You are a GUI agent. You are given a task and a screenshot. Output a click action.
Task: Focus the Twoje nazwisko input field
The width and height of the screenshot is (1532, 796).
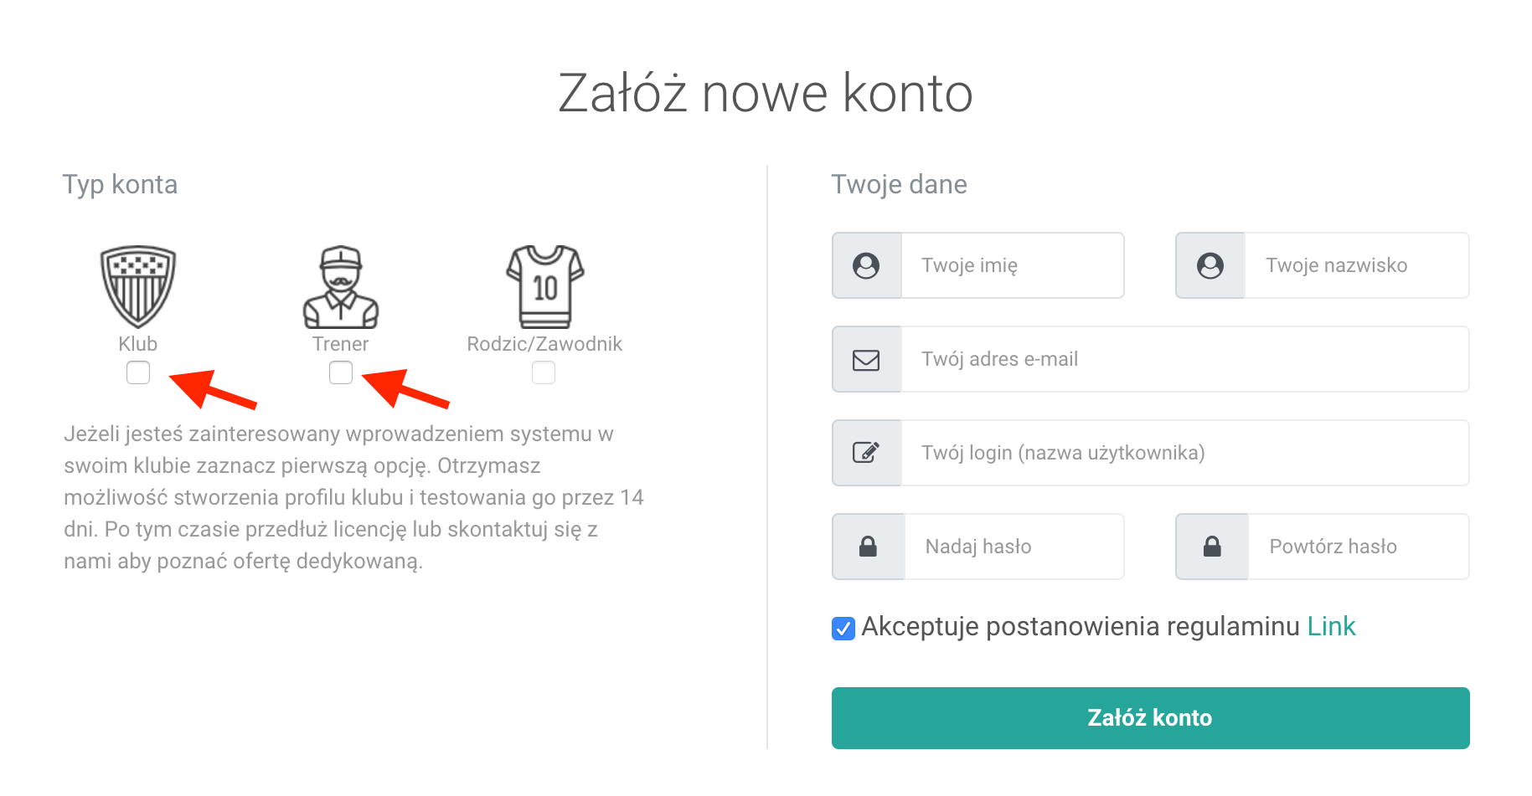click(x=1356, y=265)
